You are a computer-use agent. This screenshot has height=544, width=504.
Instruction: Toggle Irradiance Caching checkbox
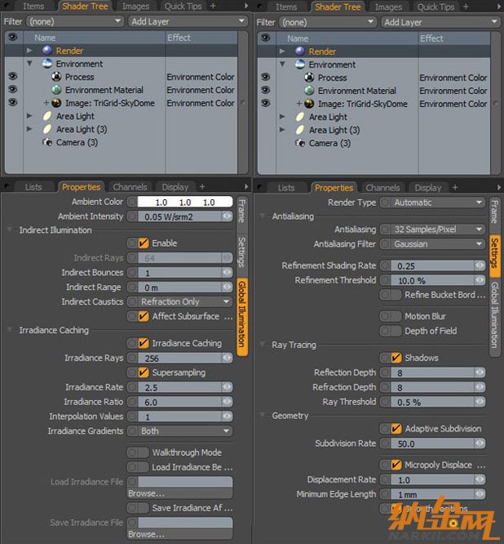[144, 343]
